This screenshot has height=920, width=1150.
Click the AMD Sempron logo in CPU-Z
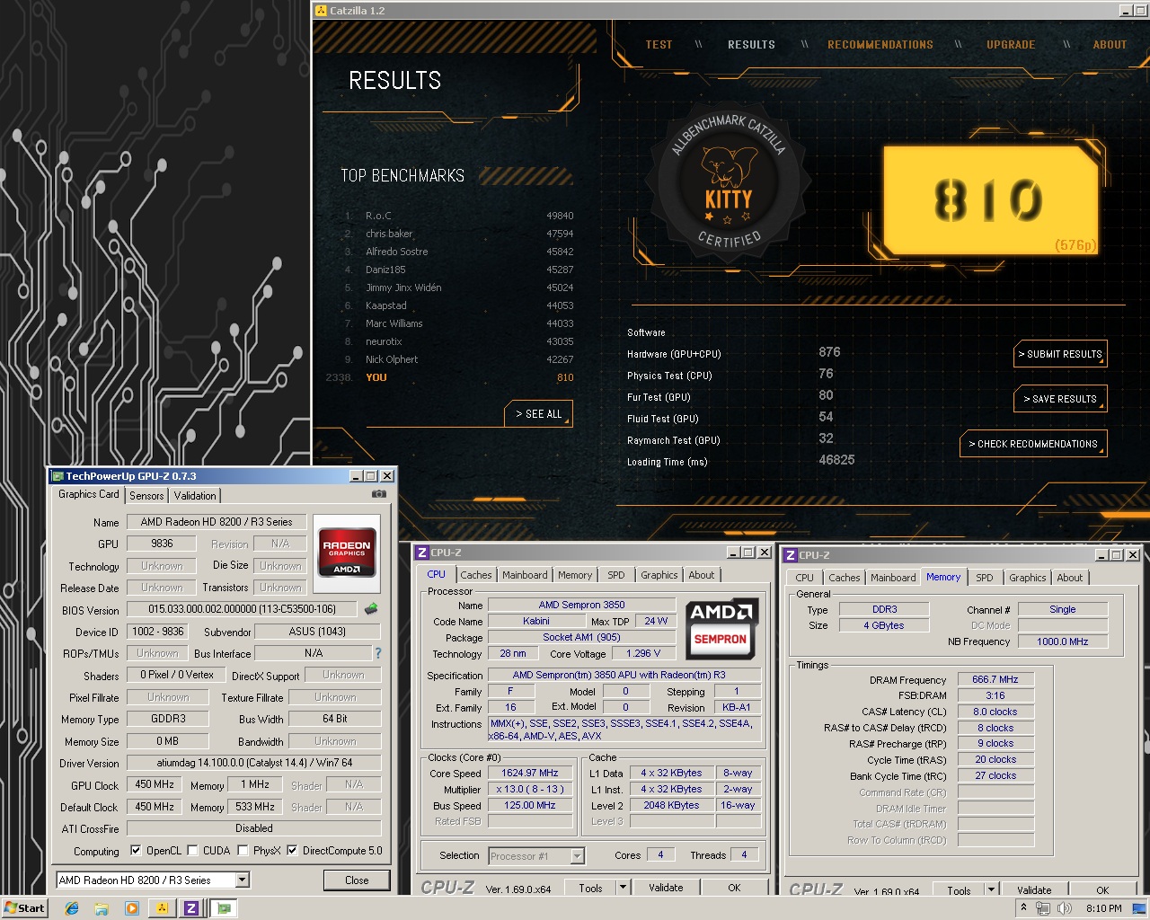click(x=721, y=628)
